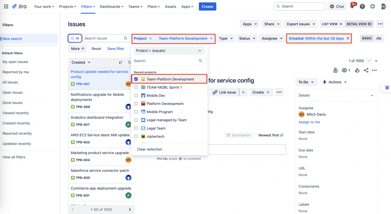
Task: Open the ellipsis next to the Create button
Action: click(x=279, y=92)
